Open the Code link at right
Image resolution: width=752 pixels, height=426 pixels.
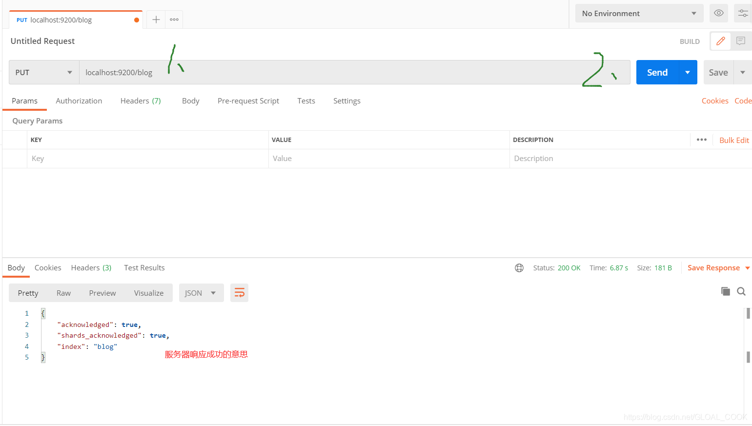click(743, 101)
